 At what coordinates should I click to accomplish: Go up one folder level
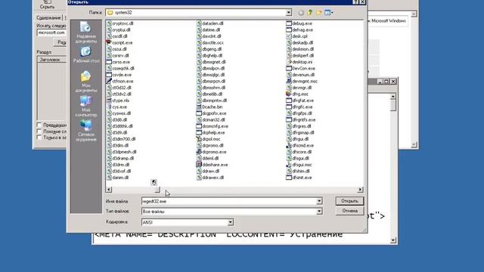310,13
